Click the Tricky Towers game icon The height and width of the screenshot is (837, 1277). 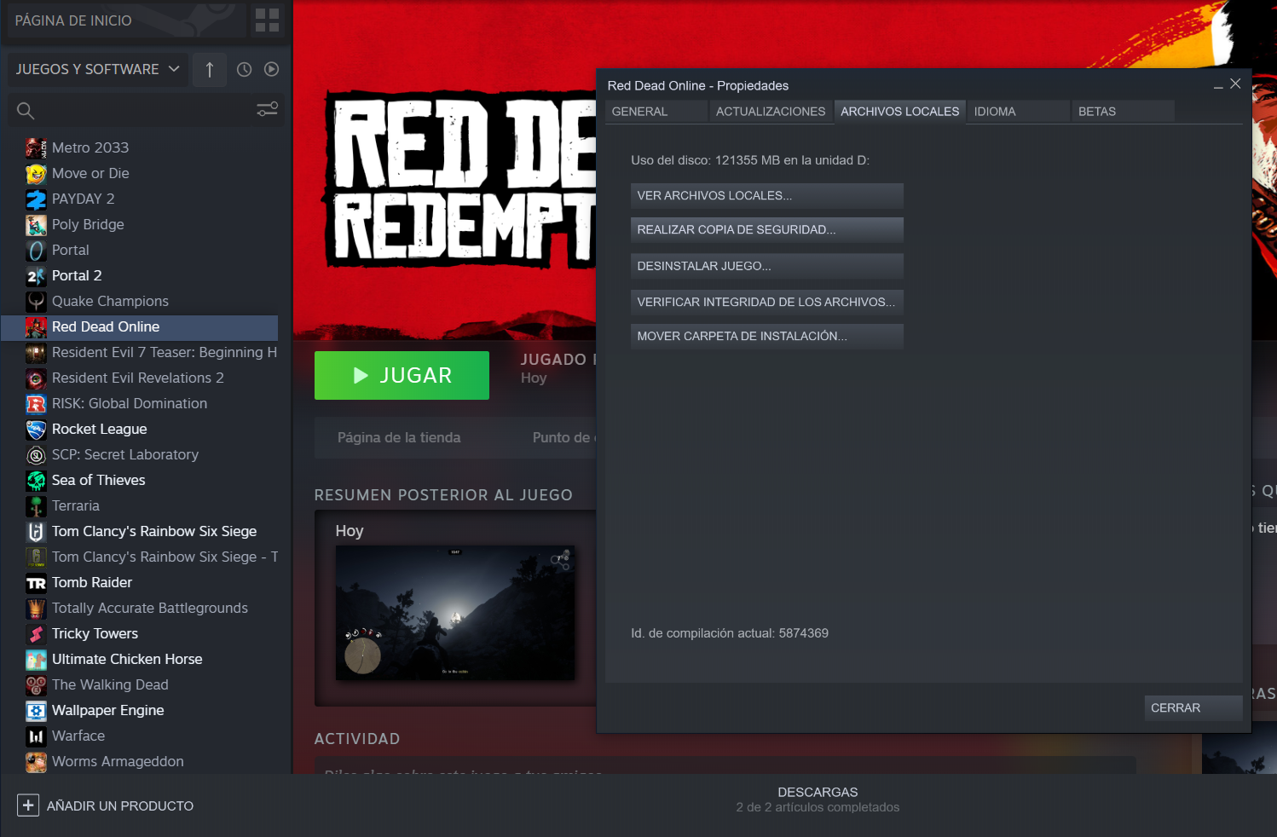tap(36, 634)
